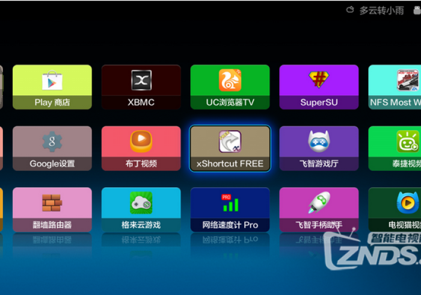Launch the NFS Most Wanted game
This screenshot has width=421, height=295.
click(395, 87)
